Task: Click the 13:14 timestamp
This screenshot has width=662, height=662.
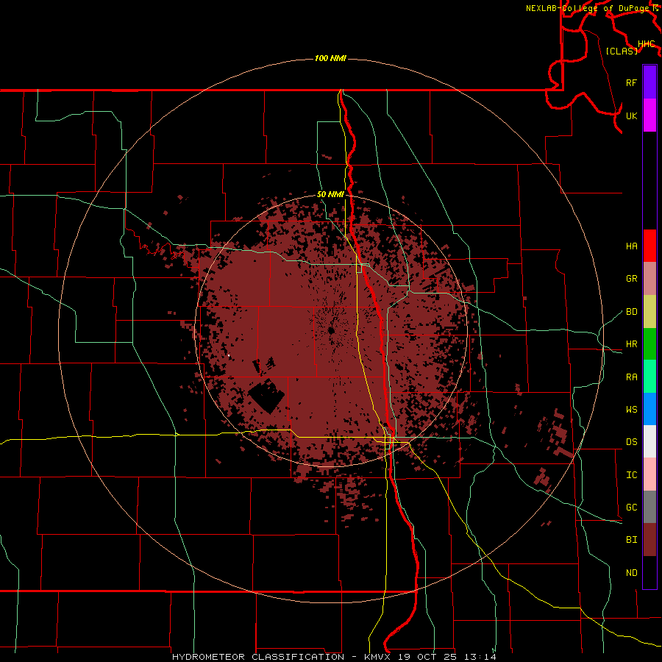Action: (482, 657)
